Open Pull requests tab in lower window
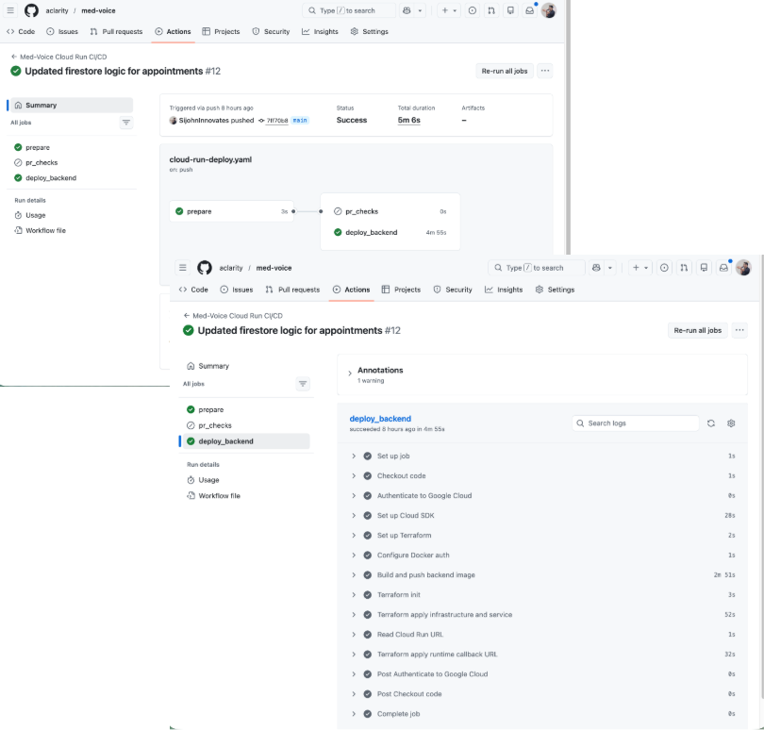This screenshot has width=764, height=730. tap(292, 290)
